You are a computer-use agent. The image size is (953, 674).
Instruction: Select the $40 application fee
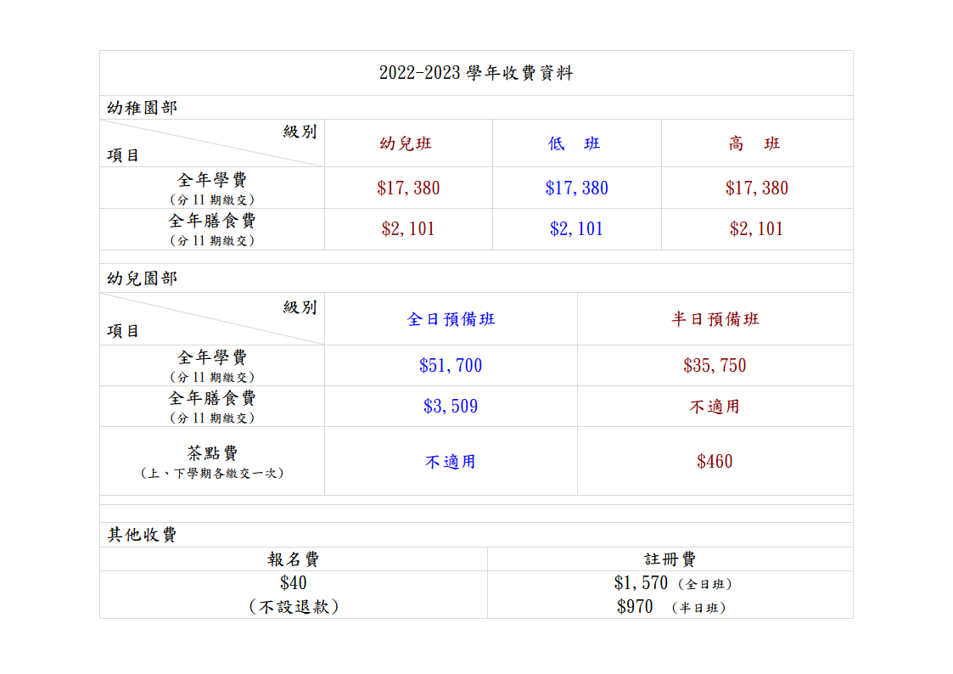tap(293, 583)
